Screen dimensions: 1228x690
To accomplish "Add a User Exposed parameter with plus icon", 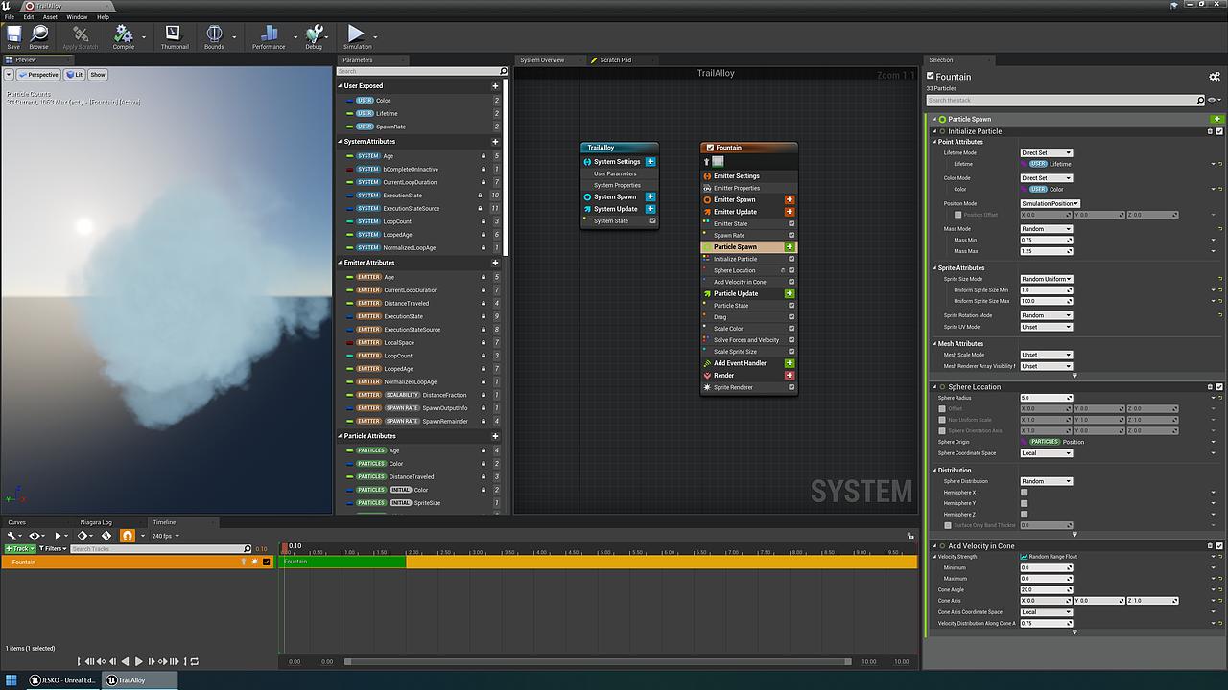I will click(495, 86).
